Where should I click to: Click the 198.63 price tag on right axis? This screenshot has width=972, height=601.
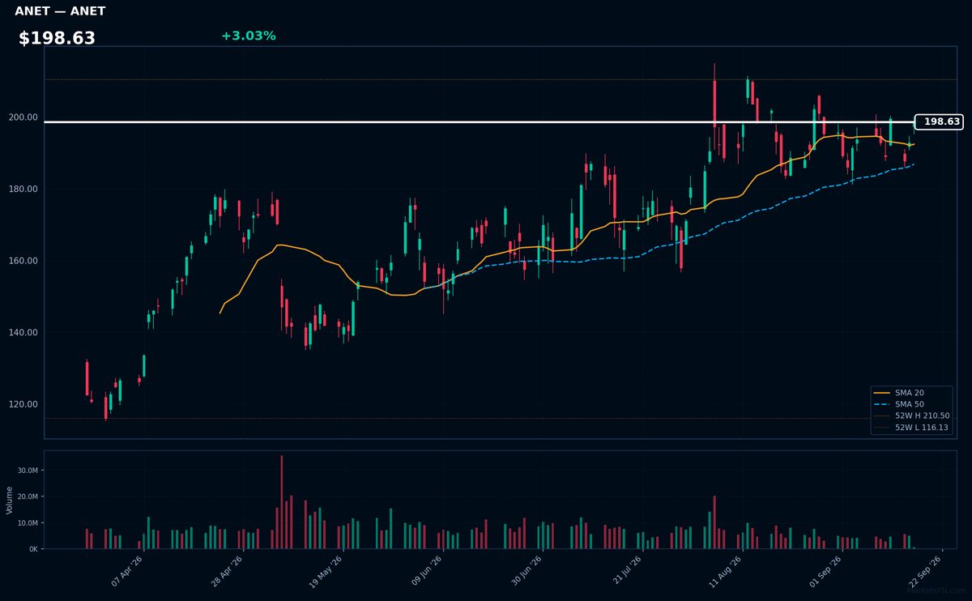click(x=939, y=121)
